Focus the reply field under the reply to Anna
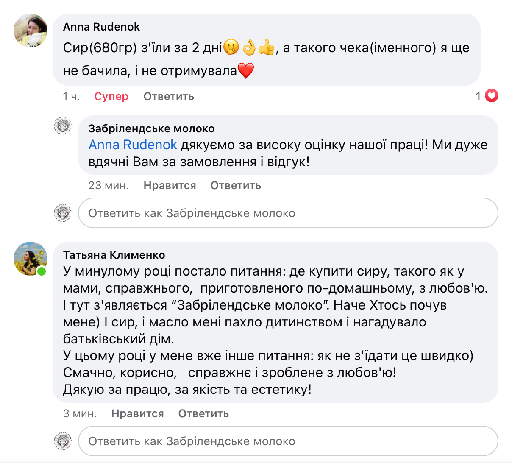 point(288,213)
